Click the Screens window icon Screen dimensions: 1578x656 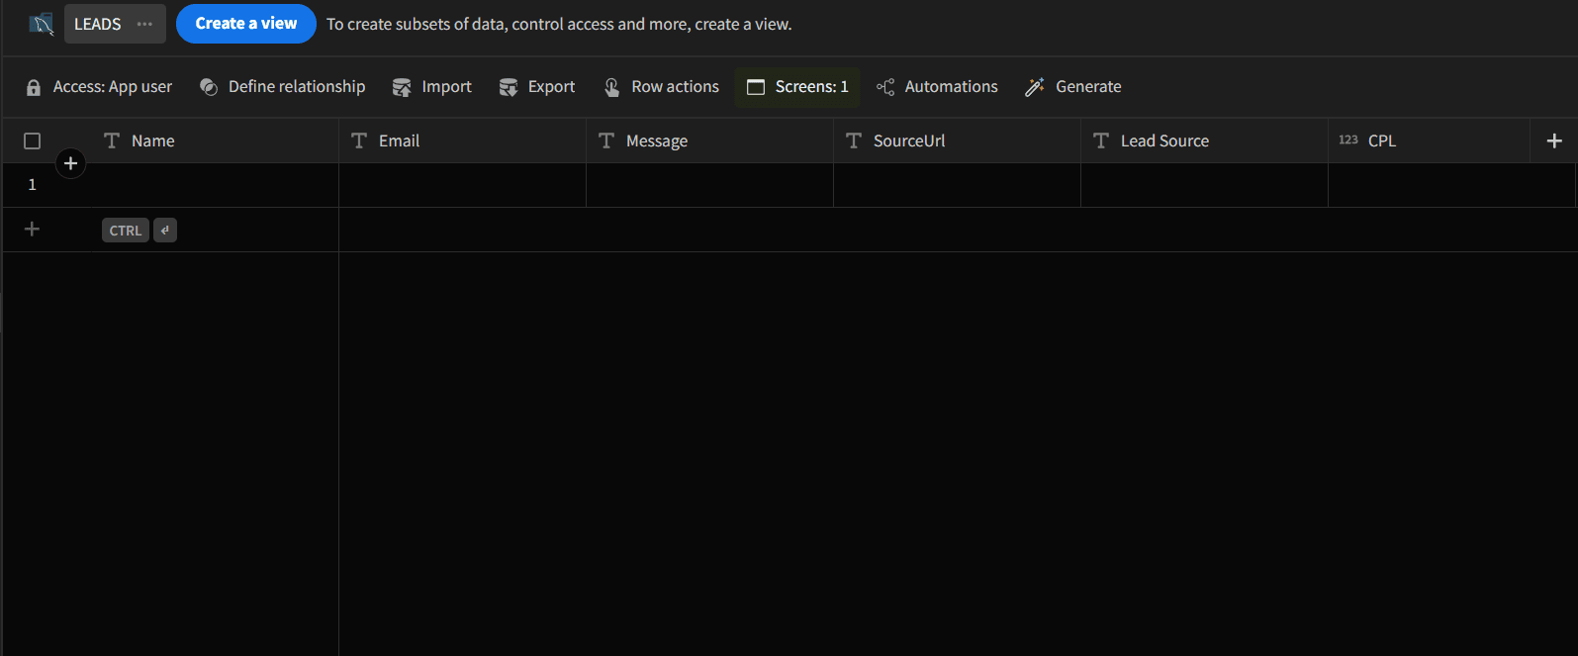756,87
